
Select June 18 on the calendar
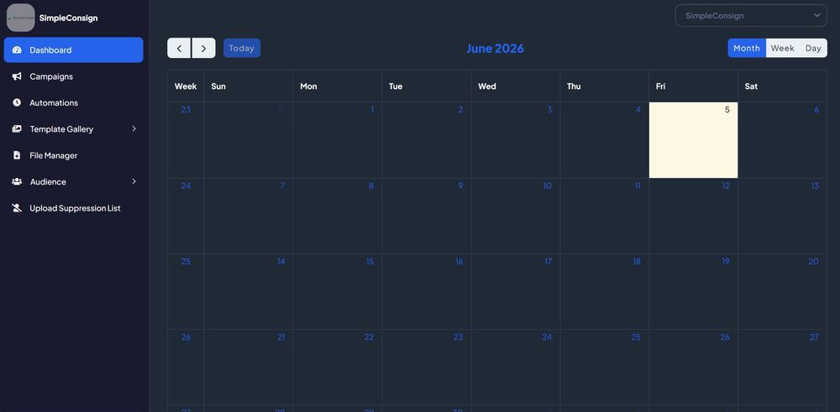click(x=604, y=292)
